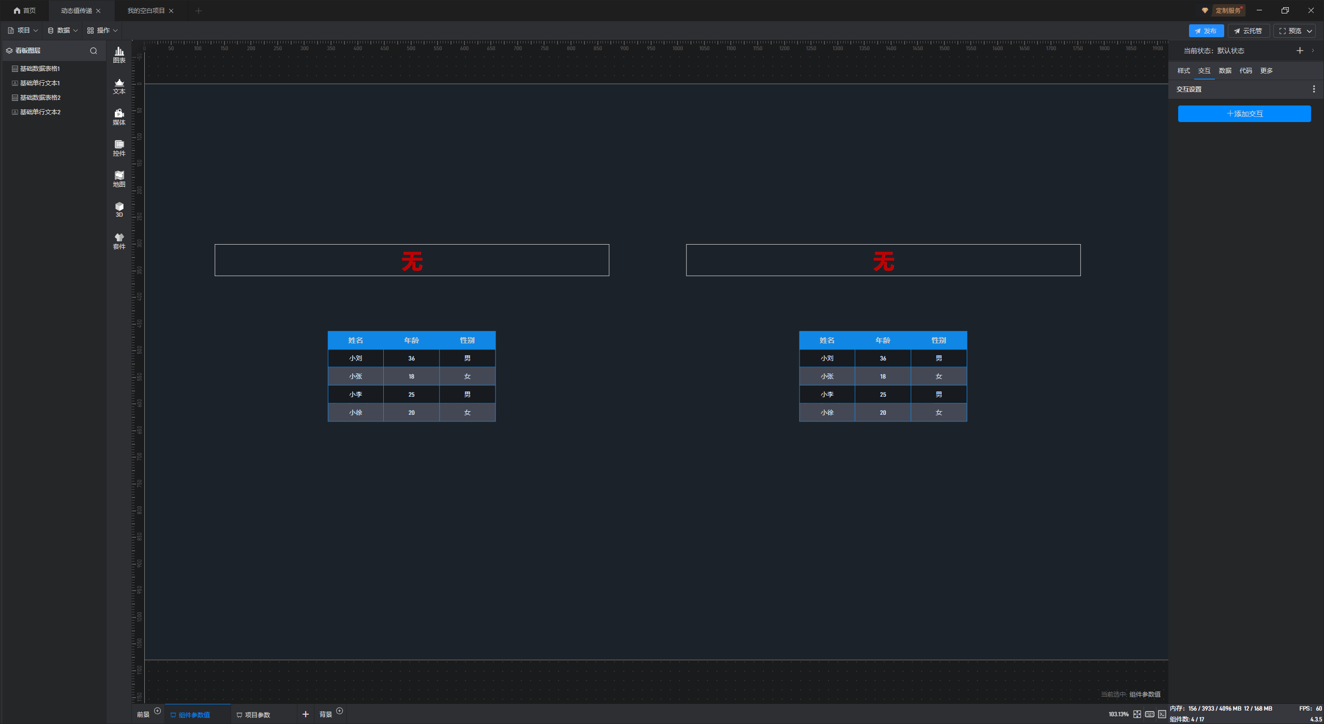This screenshot has width=1324, height=724.
Task: Open the keyboard shortcuts icon
Action: click(1150, 714)
